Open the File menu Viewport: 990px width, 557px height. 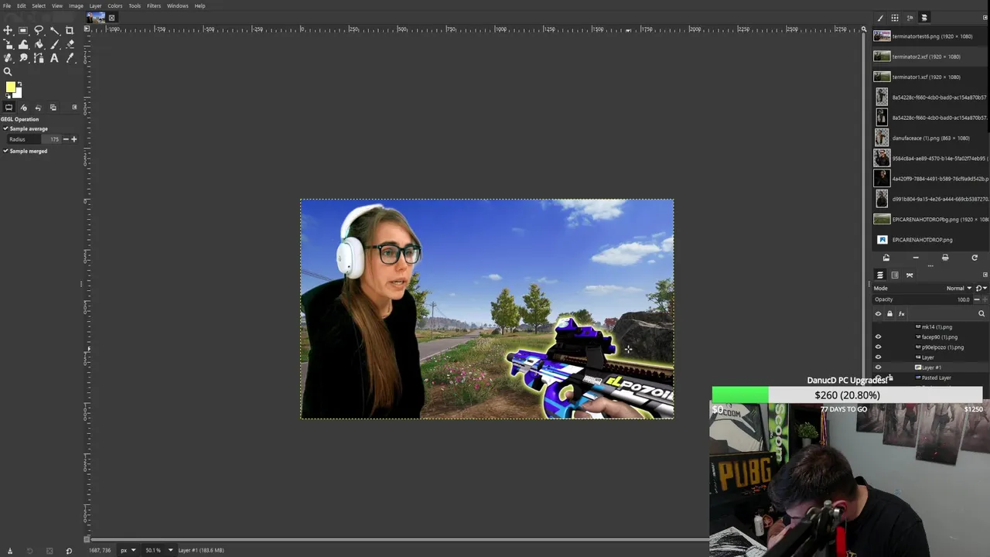point(6,5)
